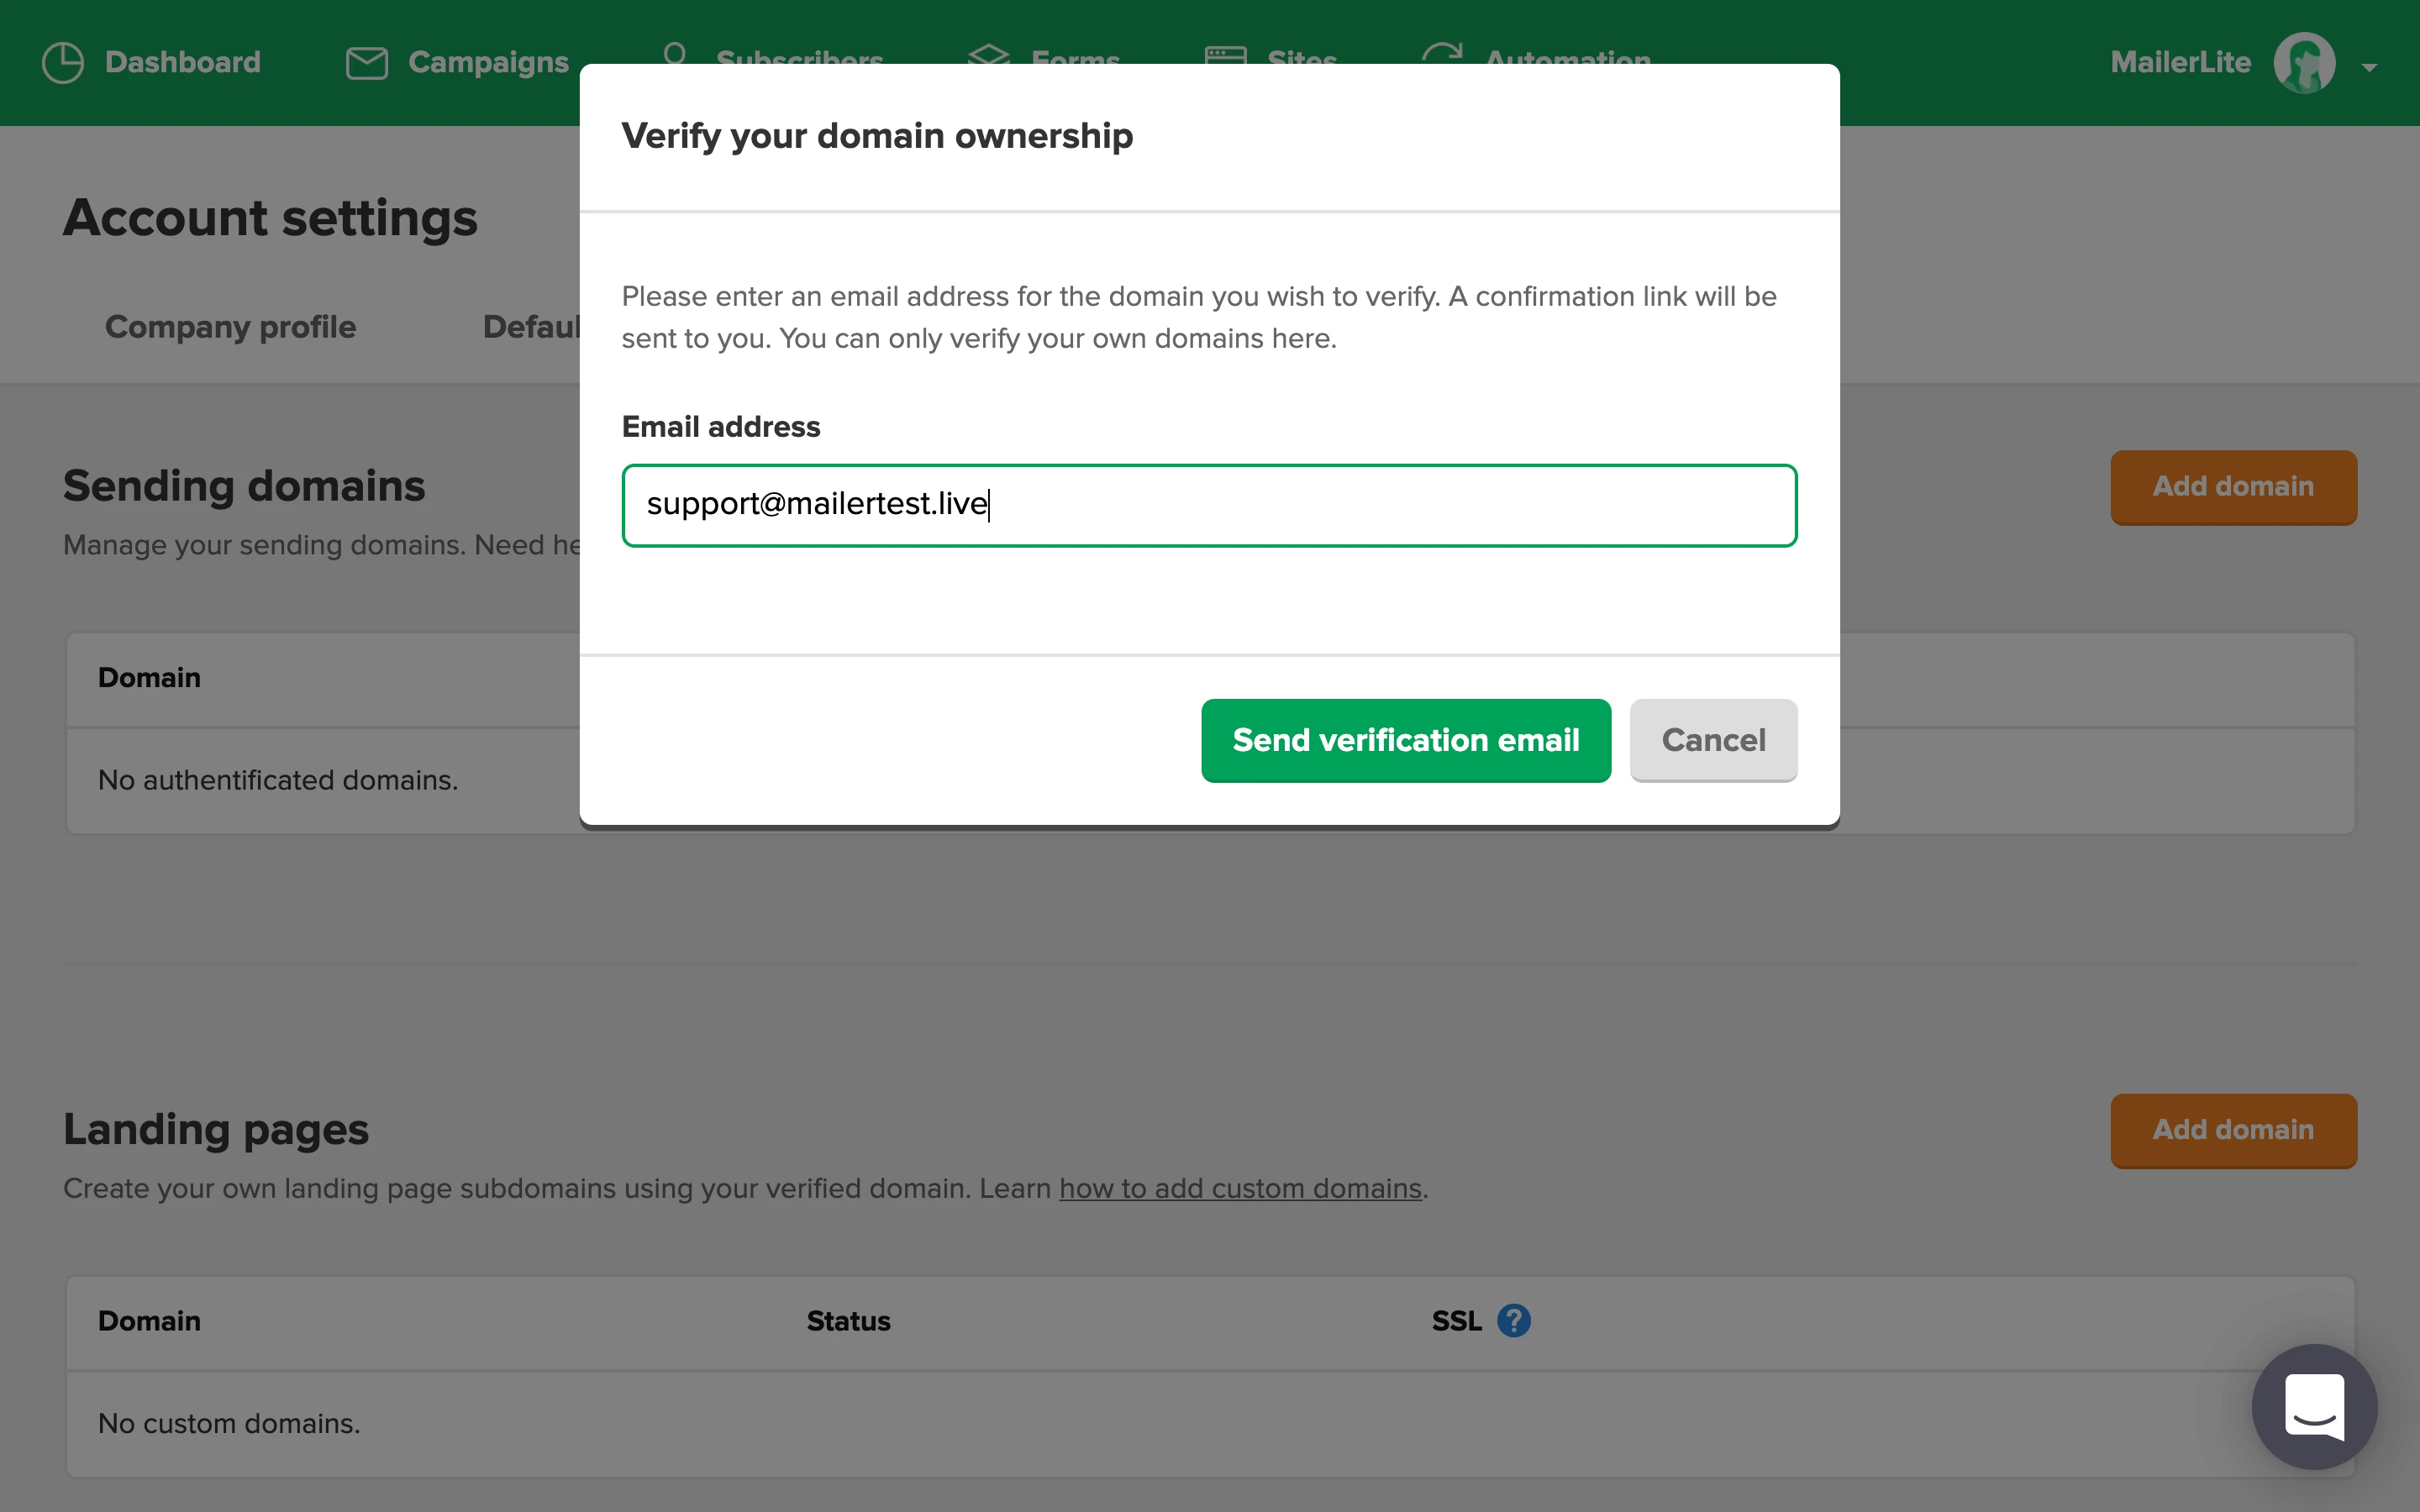
Task: Open the chat support widget
Action: pyautogui.click(x=2314, y=1406)
